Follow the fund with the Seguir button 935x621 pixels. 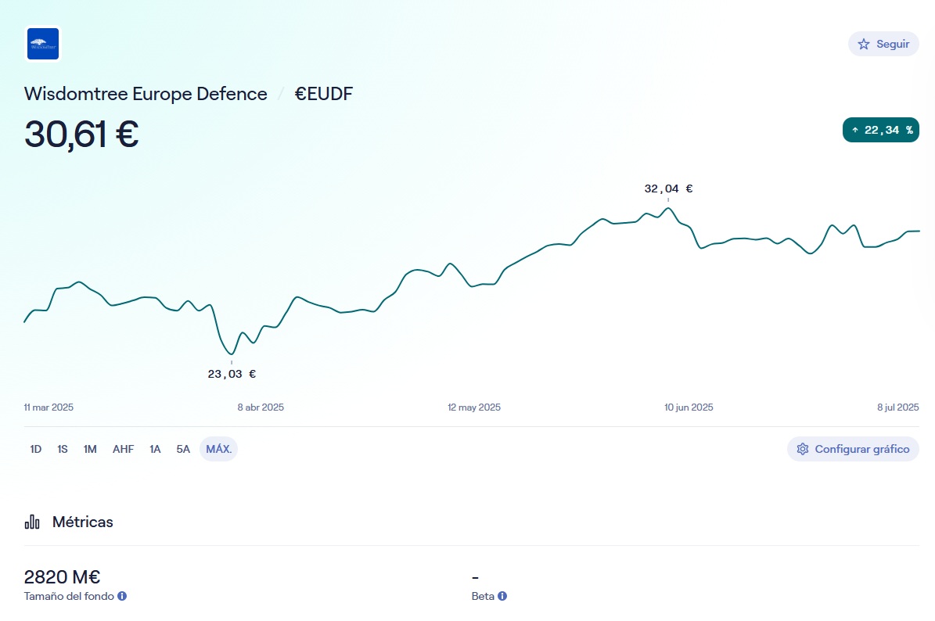(883, 45)
